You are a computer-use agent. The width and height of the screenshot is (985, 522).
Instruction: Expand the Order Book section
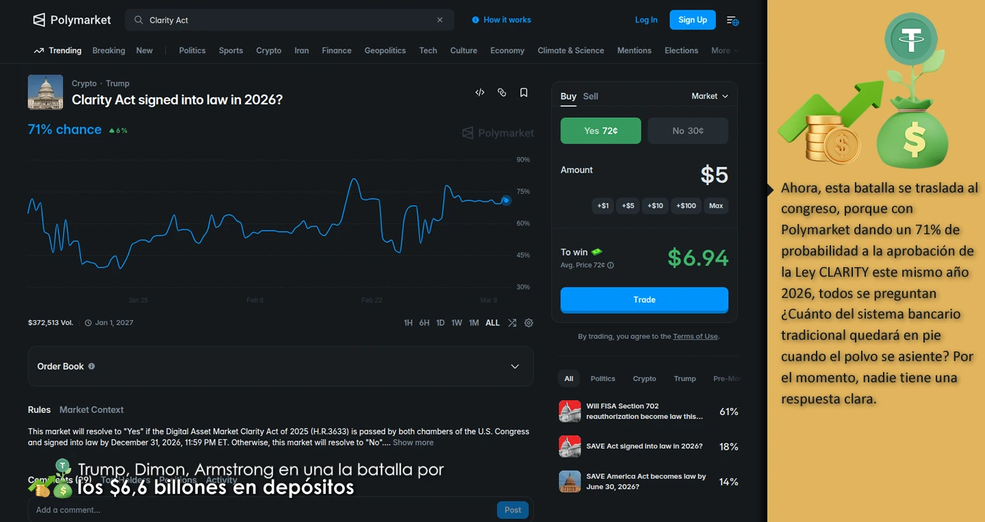tap(515, 366)
